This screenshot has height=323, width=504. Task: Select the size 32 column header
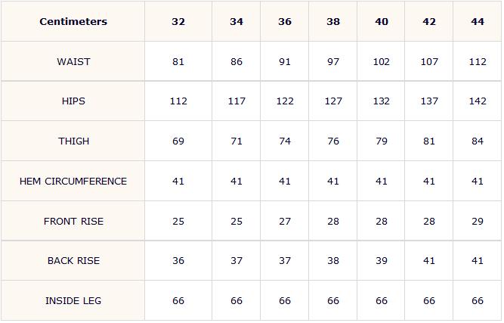(178, 22)
